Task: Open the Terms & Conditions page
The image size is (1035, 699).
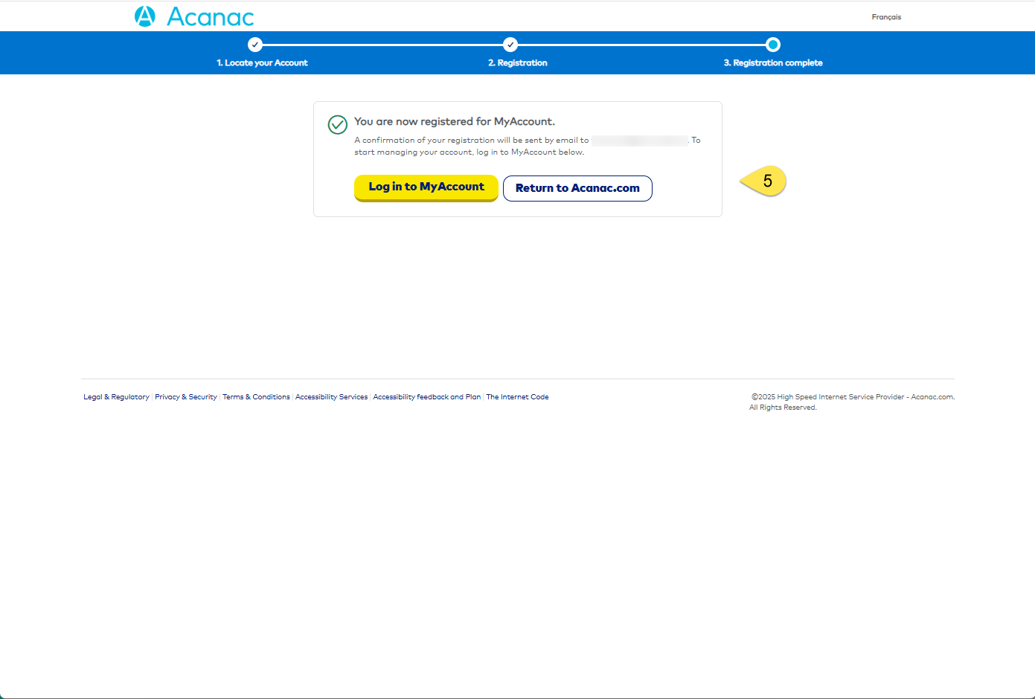Action: coord(256,396)
